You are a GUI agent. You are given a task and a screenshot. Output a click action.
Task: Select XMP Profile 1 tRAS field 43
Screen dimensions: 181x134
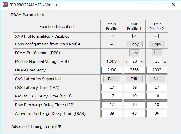pos(134,113)
